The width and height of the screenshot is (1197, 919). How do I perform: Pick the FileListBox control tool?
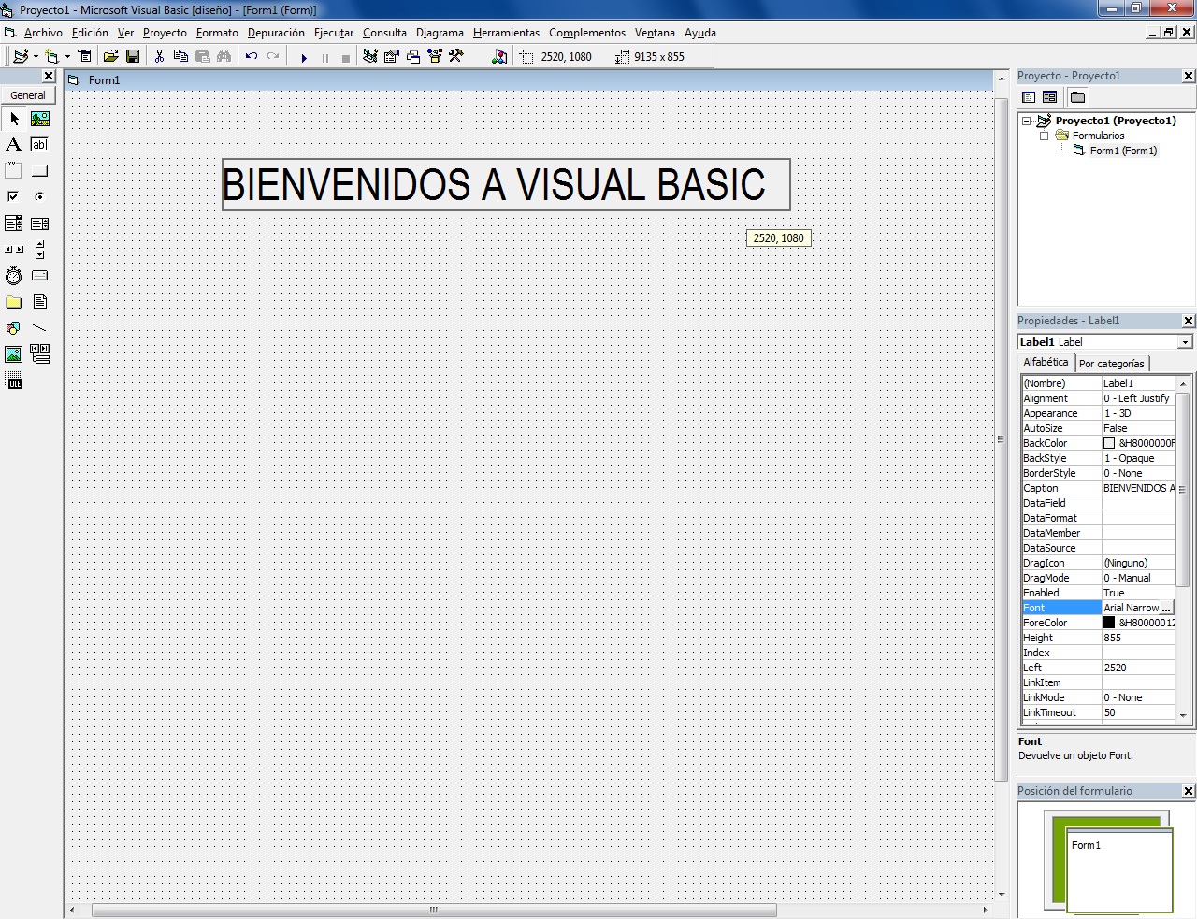[40, 302]
